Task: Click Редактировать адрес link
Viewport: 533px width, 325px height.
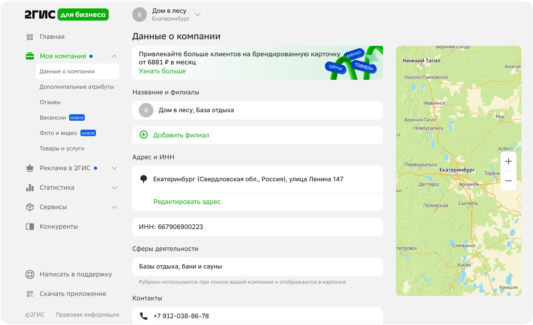Action: [187, 202]
